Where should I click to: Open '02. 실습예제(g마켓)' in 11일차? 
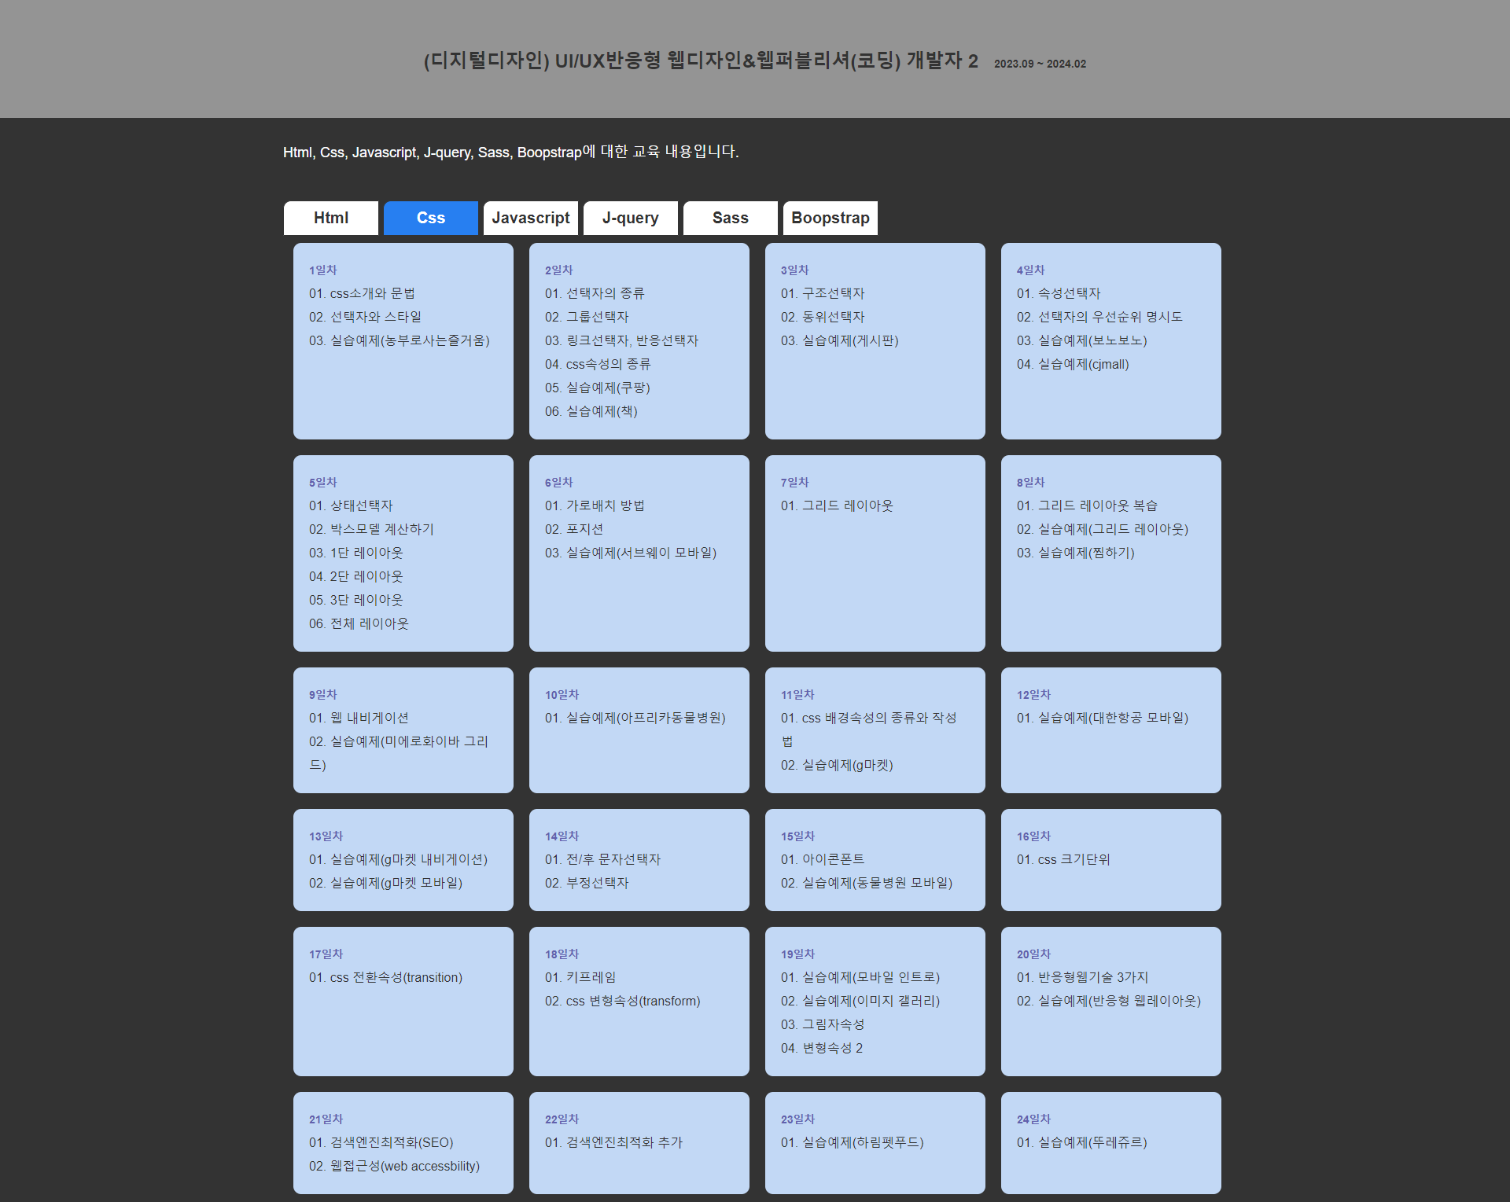tap(837, 765)
